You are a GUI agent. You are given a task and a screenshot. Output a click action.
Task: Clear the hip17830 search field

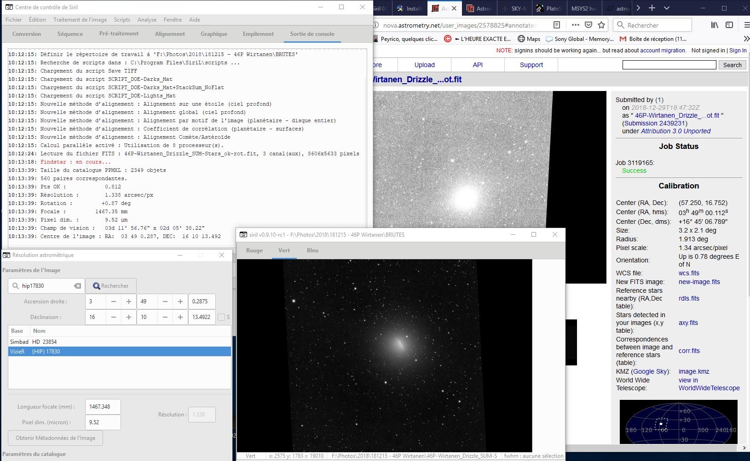(77, 286)
